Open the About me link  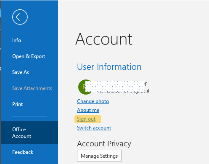click(x=88, y=110)
